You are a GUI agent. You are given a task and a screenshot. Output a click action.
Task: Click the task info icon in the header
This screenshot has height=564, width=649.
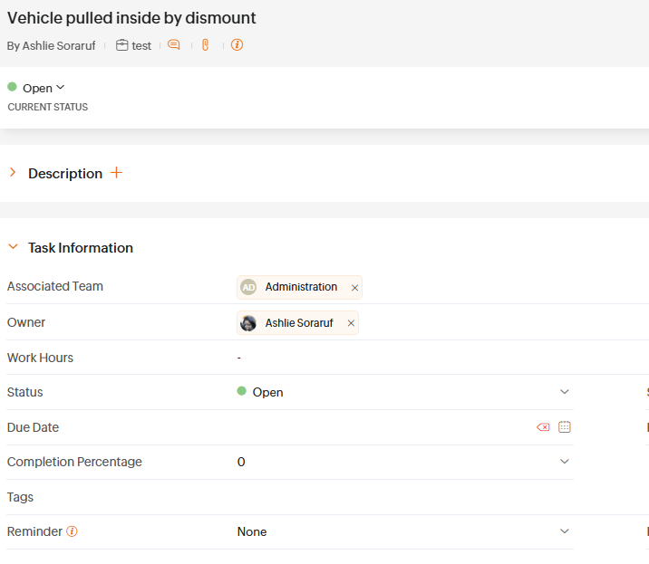click(x=237, y=44)
